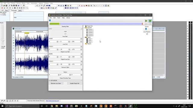Open Tools menu in Isabelle Sound Editor

(59, 18)
